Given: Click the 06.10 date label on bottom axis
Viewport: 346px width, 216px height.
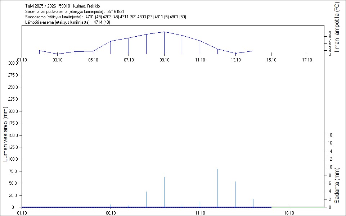Looking at the screenshot, I should [111, 213].
